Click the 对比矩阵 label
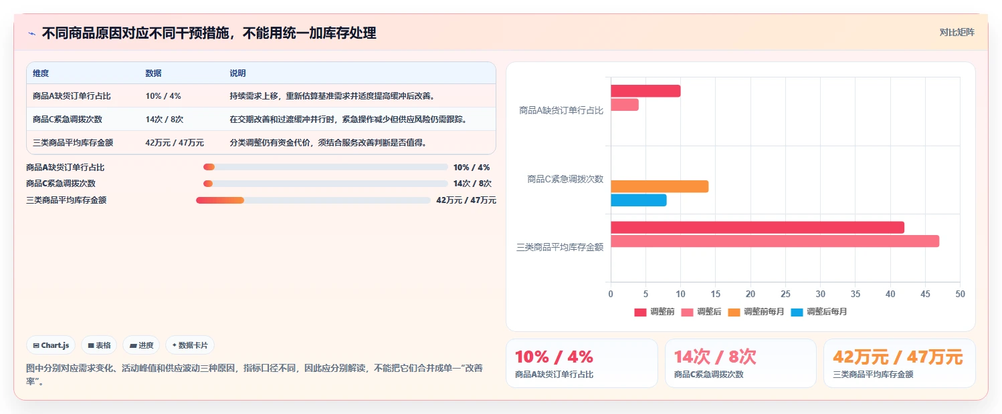This screenshot has height=414, width=1002. pyautogui.click(x=957, y=32)
